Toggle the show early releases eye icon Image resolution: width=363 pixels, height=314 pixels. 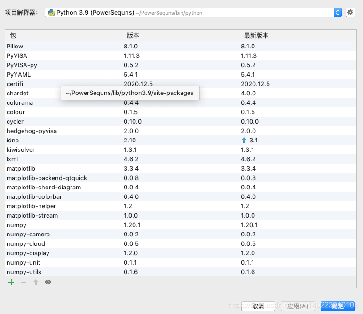[48, 282]
